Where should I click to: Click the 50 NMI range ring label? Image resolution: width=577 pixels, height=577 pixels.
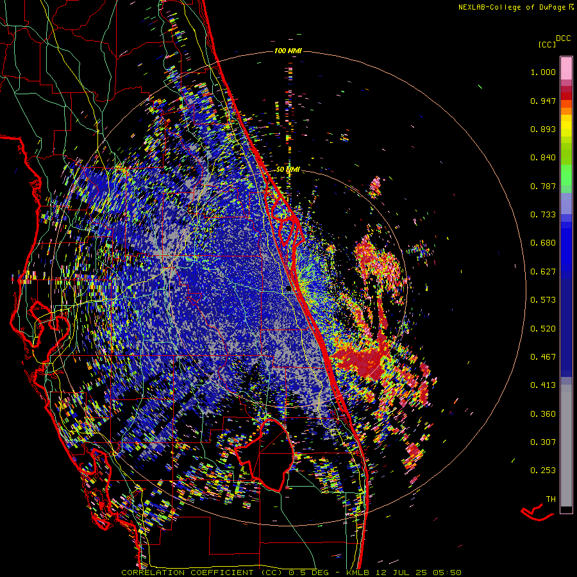[288, 169]
